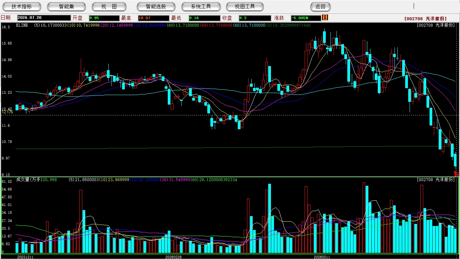Click the red up-arrow signal marker
This screenshot has height=259, width=460.
(455, 173)
